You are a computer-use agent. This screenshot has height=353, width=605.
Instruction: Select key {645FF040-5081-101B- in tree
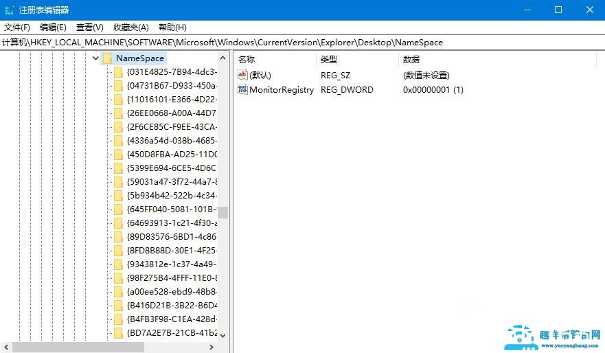coord(172,209)
